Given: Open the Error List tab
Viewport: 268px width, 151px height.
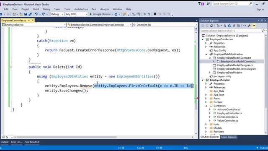Looking at the screenshot, I should pyautogui.click(x=16, y=142).
